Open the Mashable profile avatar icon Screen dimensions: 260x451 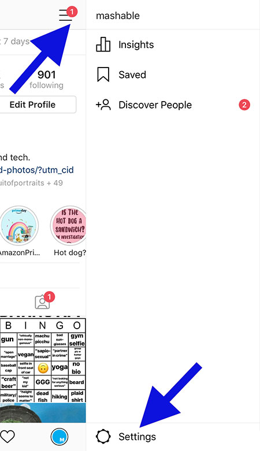60,437
